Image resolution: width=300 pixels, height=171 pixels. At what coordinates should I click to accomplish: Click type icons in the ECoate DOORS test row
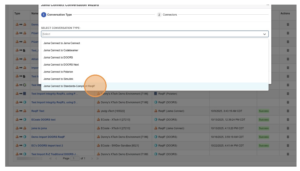click(x=21, y=119)
